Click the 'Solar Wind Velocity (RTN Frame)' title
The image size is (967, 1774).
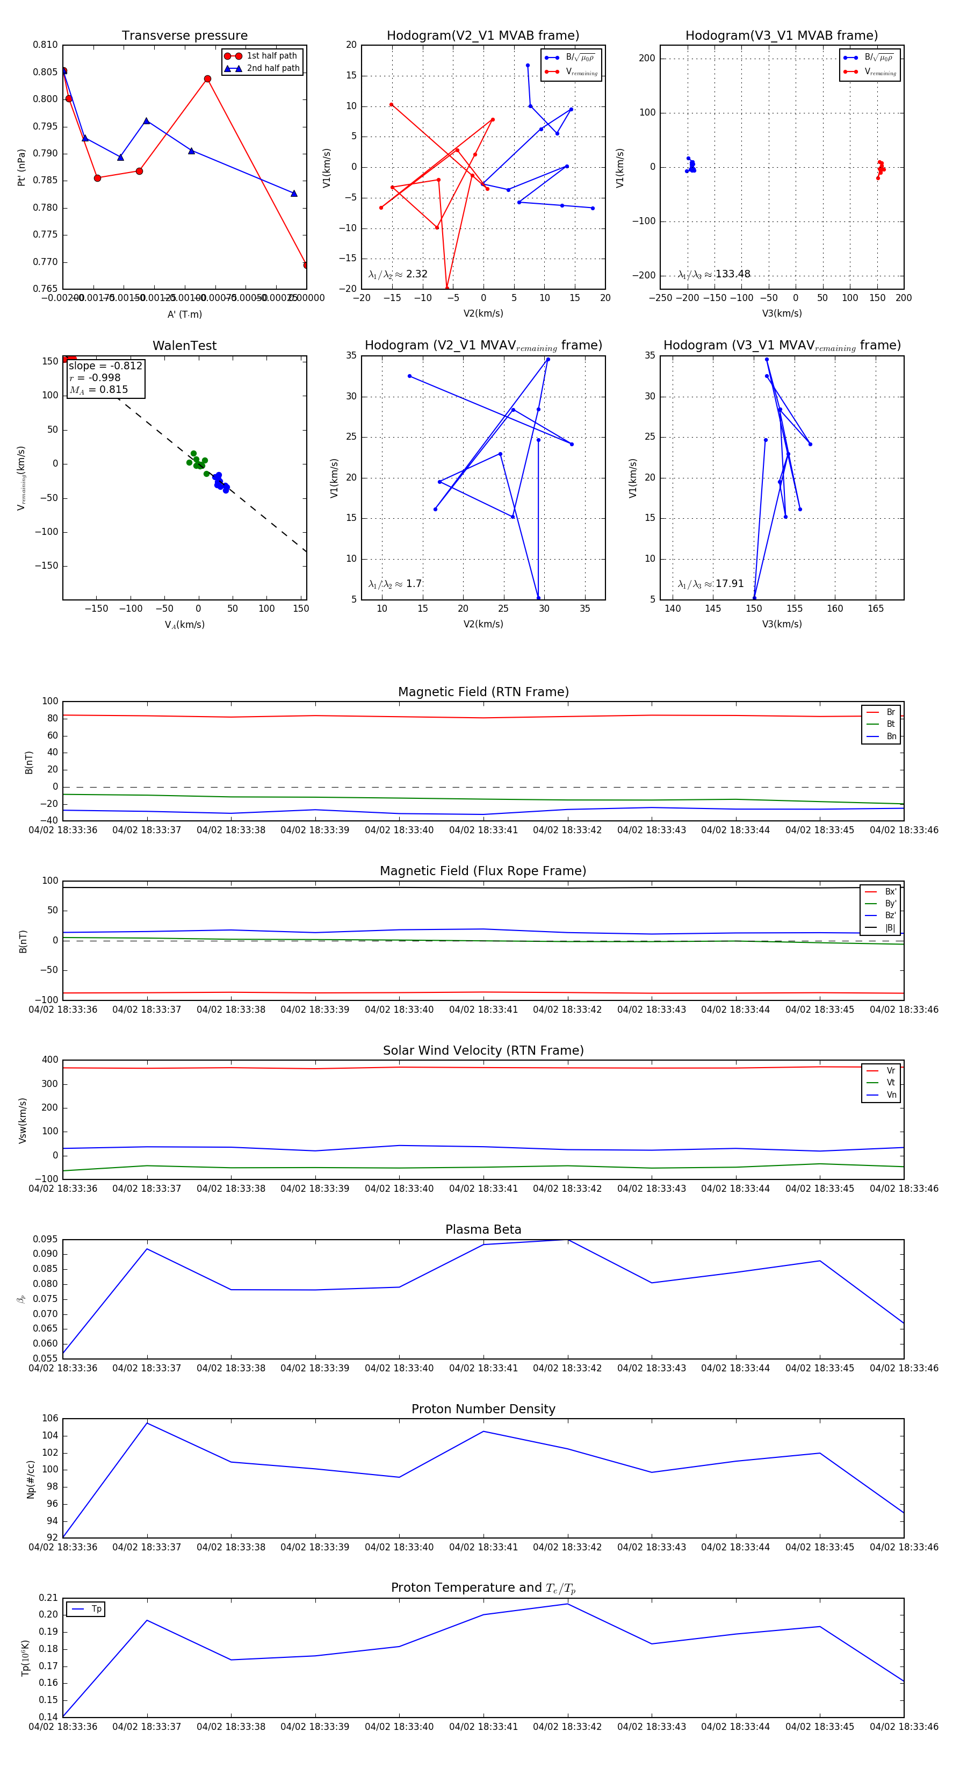tap(483, 1050)
